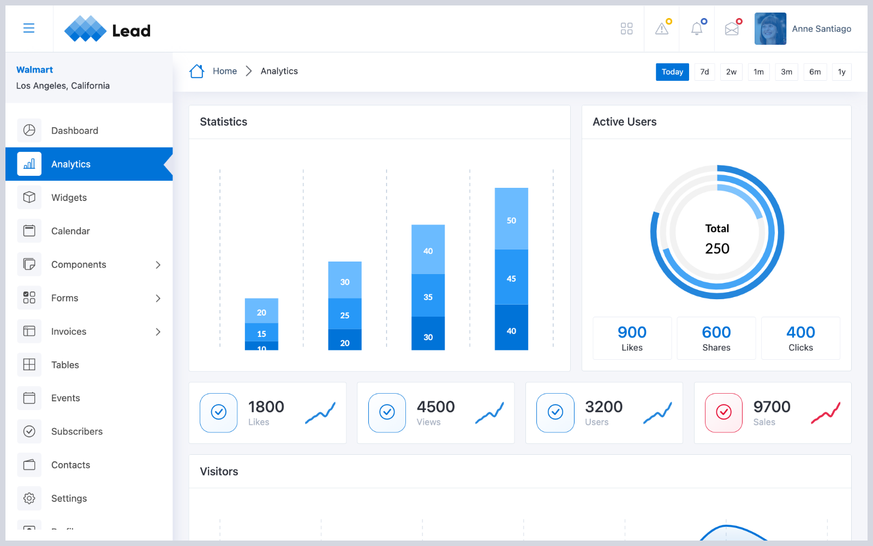Open the warning alerts triangle icon
The image size is (873, 546).
coord(662,28)
